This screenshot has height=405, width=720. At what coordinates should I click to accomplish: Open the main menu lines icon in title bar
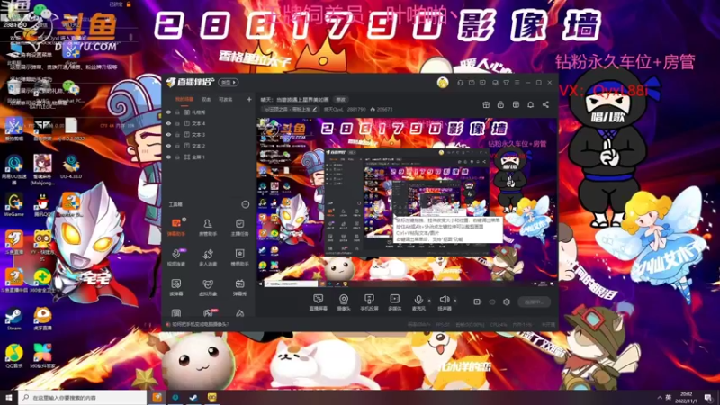517,83
